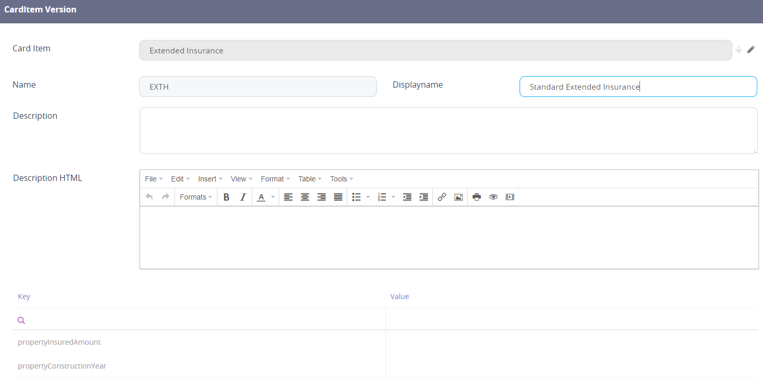Center align the editor text
Image resolution: width=763 pixels, height=381 pixels.
pos(305,197)
